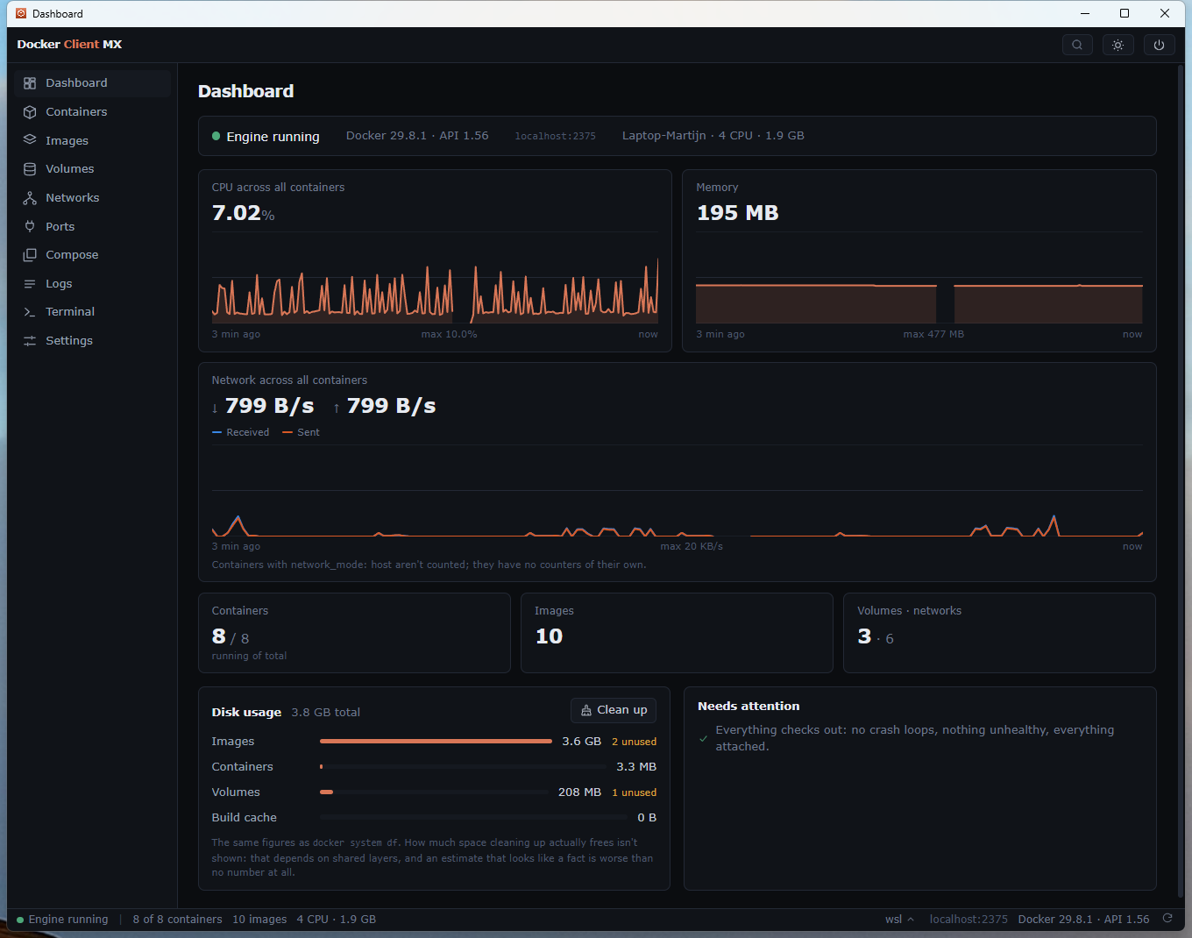Click max 477 MB label under Memory chart
The image size is (1192, 938).
(933, 334)
